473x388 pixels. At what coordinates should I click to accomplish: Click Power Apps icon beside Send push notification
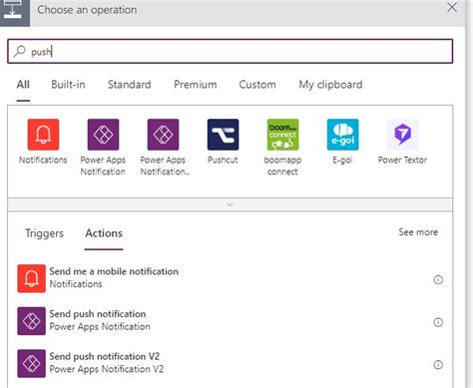click(x=32, y=321)
